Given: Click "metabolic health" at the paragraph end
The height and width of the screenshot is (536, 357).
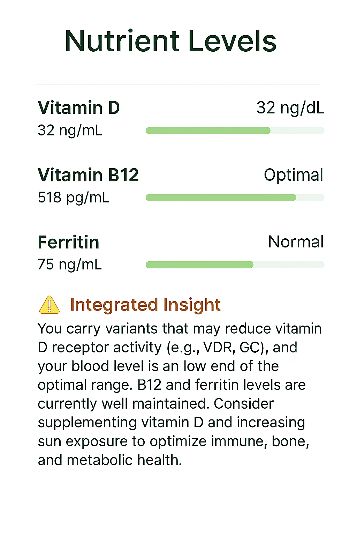Looking at the screenshot, I should click(x=124, y=460).
